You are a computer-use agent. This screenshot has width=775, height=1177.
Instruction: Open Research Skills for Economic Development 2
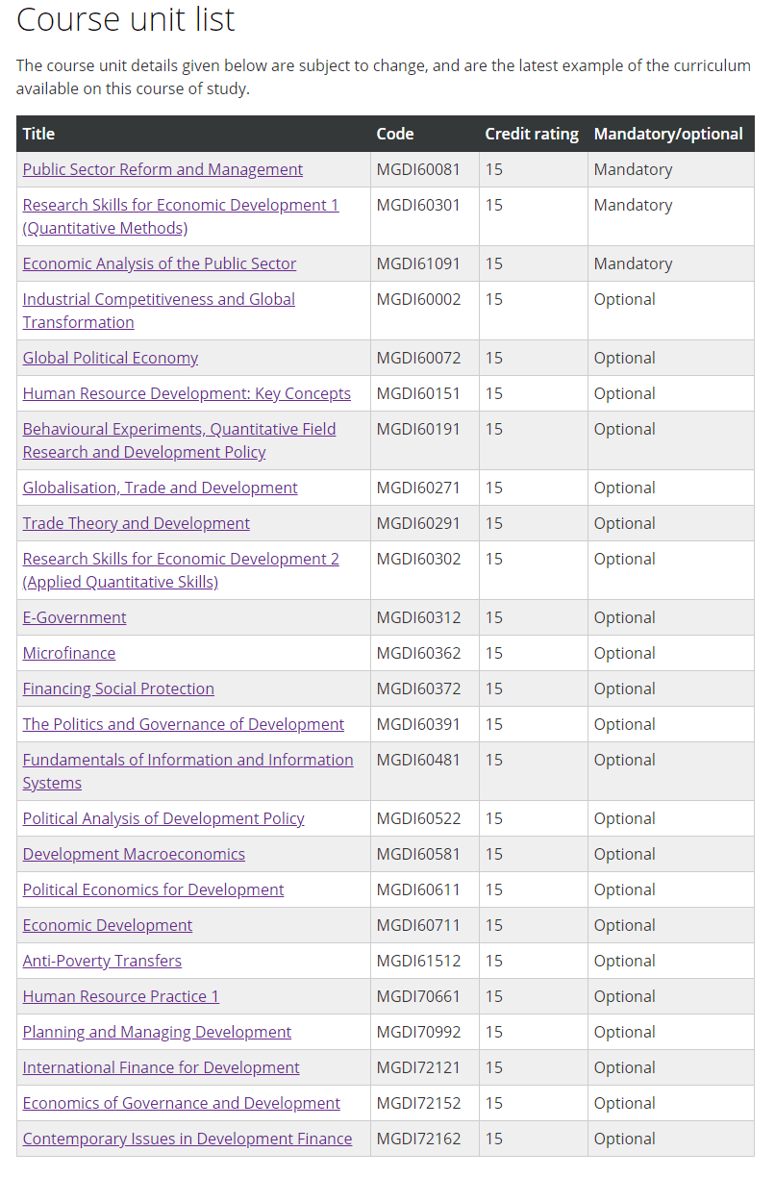click(x=181, y=559)
